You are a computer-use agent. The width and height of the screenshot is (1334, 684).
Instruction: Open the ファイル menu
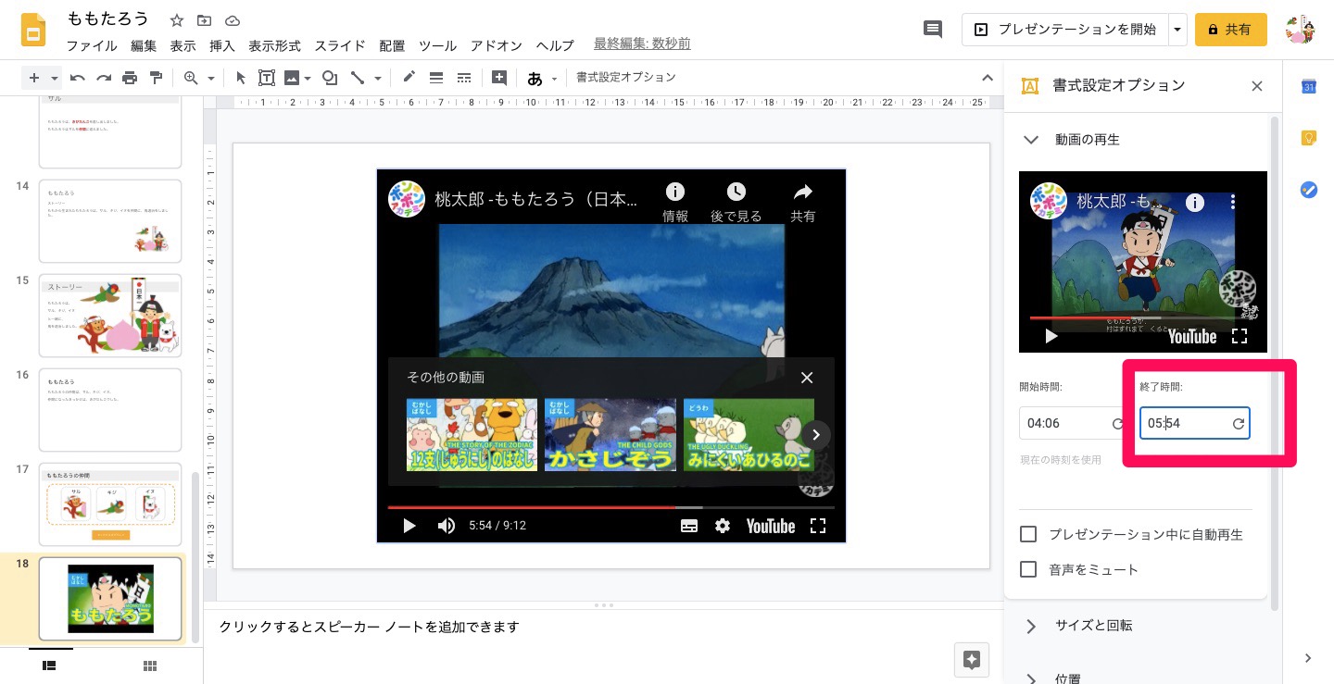[x=92, y=45]
